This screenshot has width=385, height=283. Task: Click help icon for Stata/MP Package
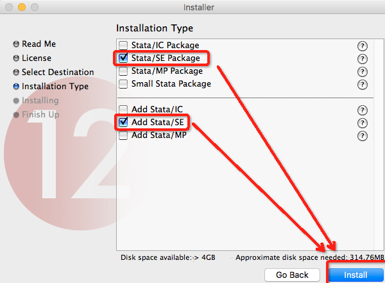pos(363,71)
